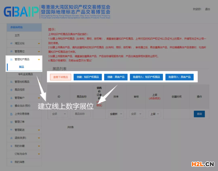Click the 创建时间 column header
This screenshot has height=171, width=218.
pos(177,97)
